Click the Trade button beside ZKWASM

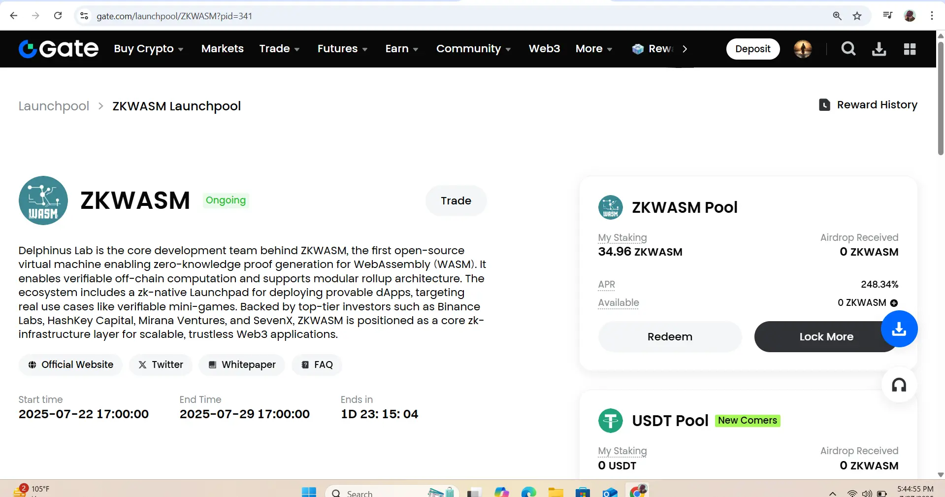456,200
